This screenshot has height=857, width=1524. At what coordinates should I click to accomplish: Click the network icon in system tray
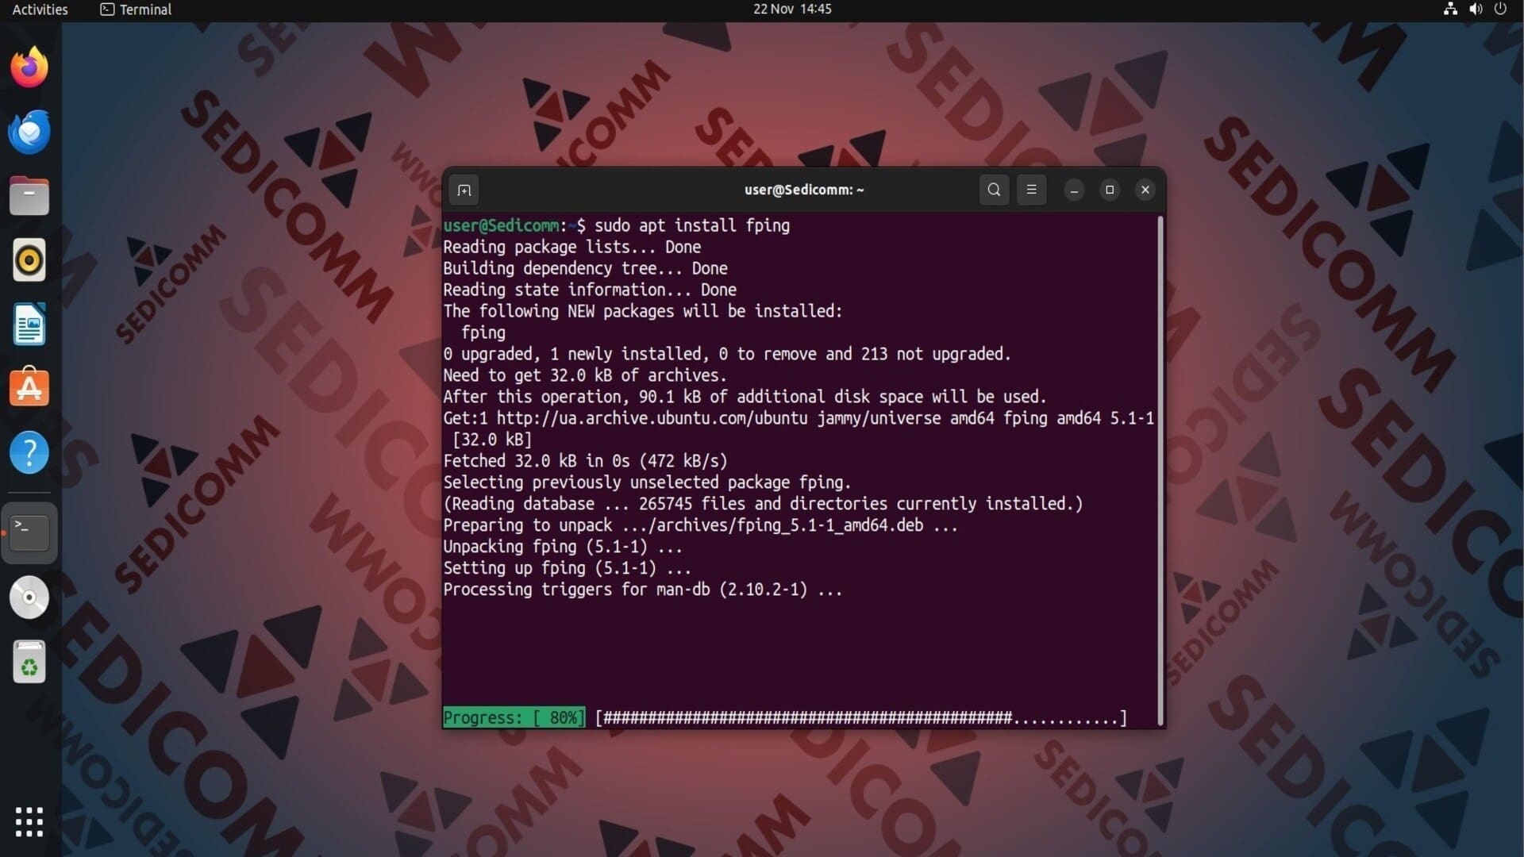(1449, 10)
